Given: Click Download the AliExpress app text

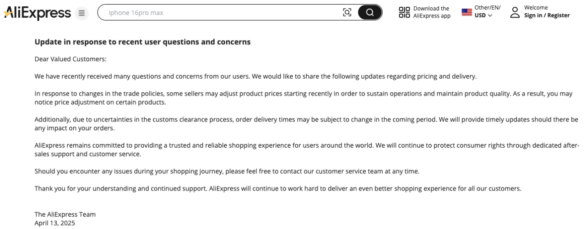Looking at the screenshot, I should click(x=431, y=12).
